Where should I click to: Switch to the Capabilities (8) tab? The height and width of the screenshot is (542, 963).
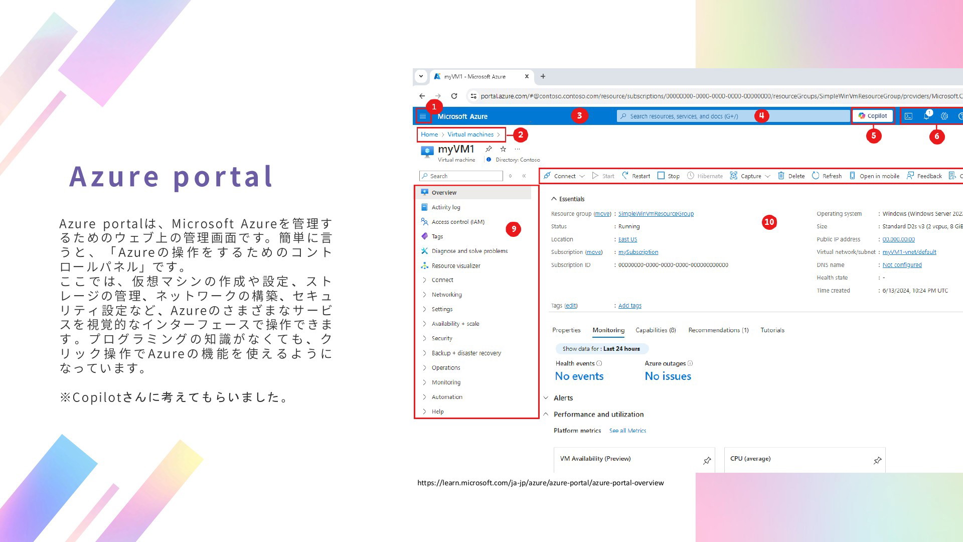pyautogui.click(x=656, y=330)
